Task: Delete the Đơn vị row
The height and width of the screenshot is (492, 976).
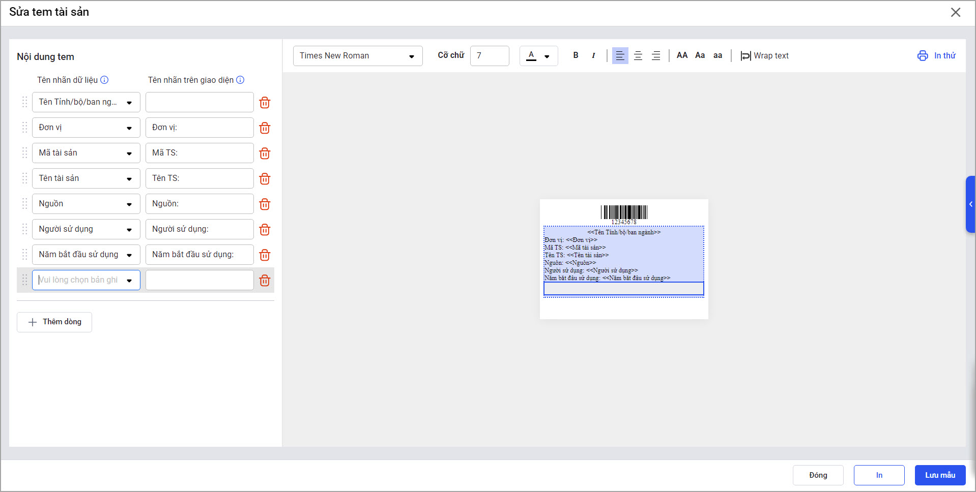Action: tap(265, 128)
